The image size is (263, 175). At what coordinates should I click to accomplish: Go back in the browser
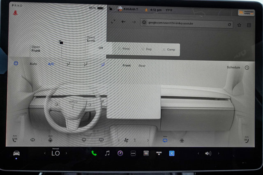123,22
